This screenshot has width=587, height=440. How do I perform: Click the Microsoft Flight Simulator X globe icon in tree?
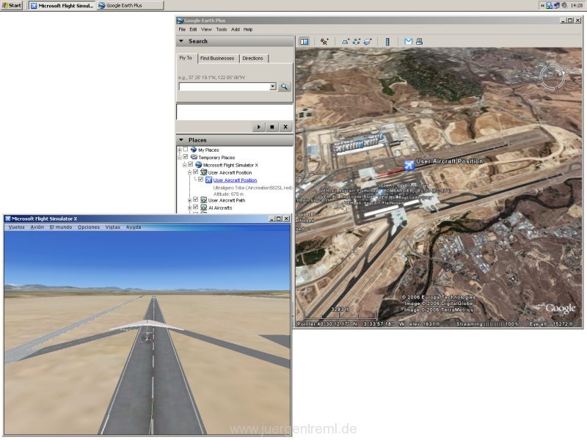click(199, 164)
